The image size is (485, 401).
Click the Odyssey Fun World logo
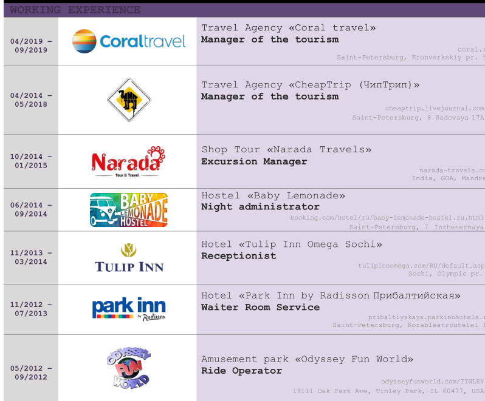click(128, 368)
